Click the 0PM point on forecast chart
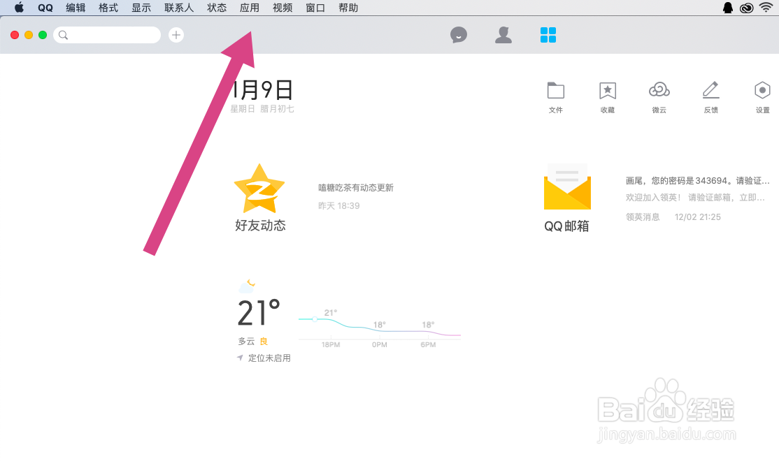779x461 pixels. coord(380,344)
